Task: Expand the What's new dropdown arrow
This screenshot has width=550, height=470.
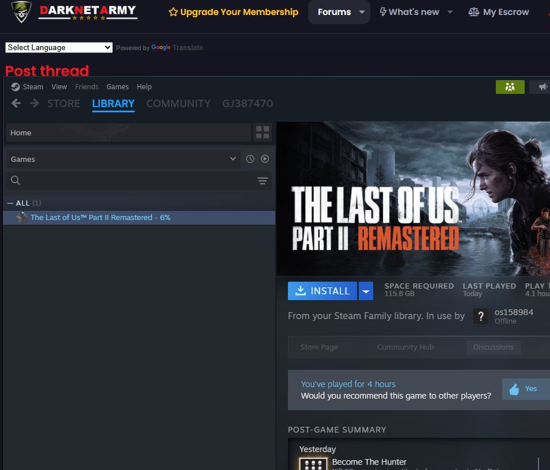Action: [450, 12]
